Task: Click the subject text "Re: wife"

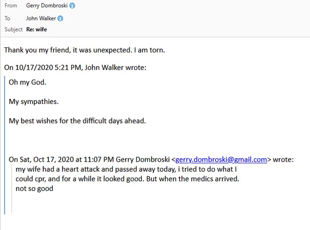Action: (36, 29)
